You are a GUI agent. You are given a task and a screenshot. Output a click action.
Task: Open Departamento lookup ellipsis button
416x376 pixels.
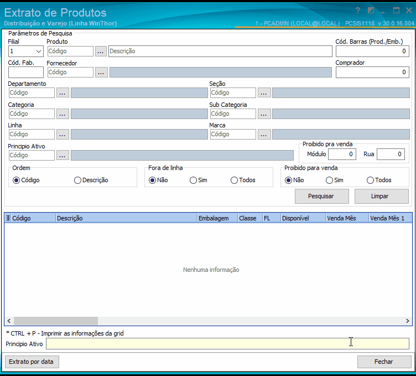(x=63, y=93)
